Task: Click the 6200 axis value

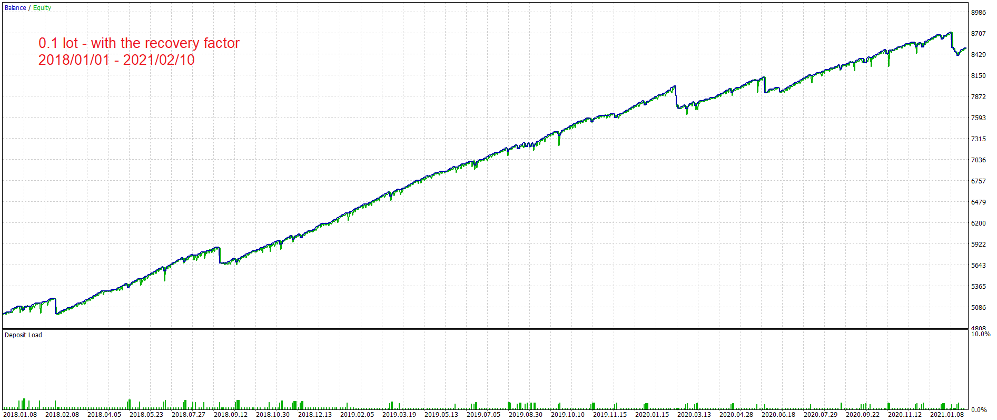Action: (979, 223)
